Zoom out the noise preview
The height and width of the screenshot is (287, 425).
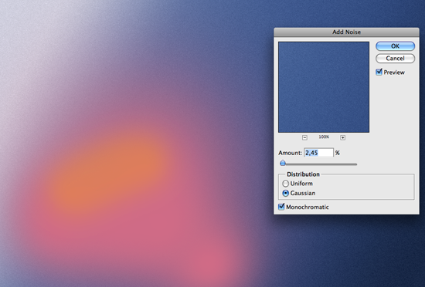coord(304,137)
